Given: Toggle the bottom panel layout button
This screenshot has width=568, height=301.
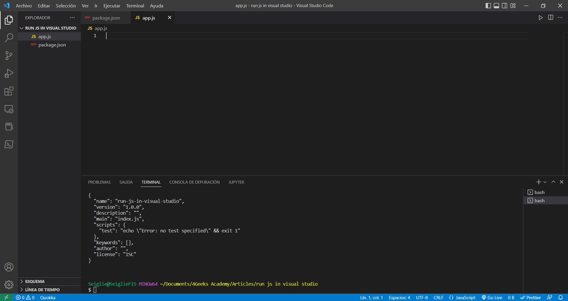Looking at the screenshot, I should [x=496, y=6].
